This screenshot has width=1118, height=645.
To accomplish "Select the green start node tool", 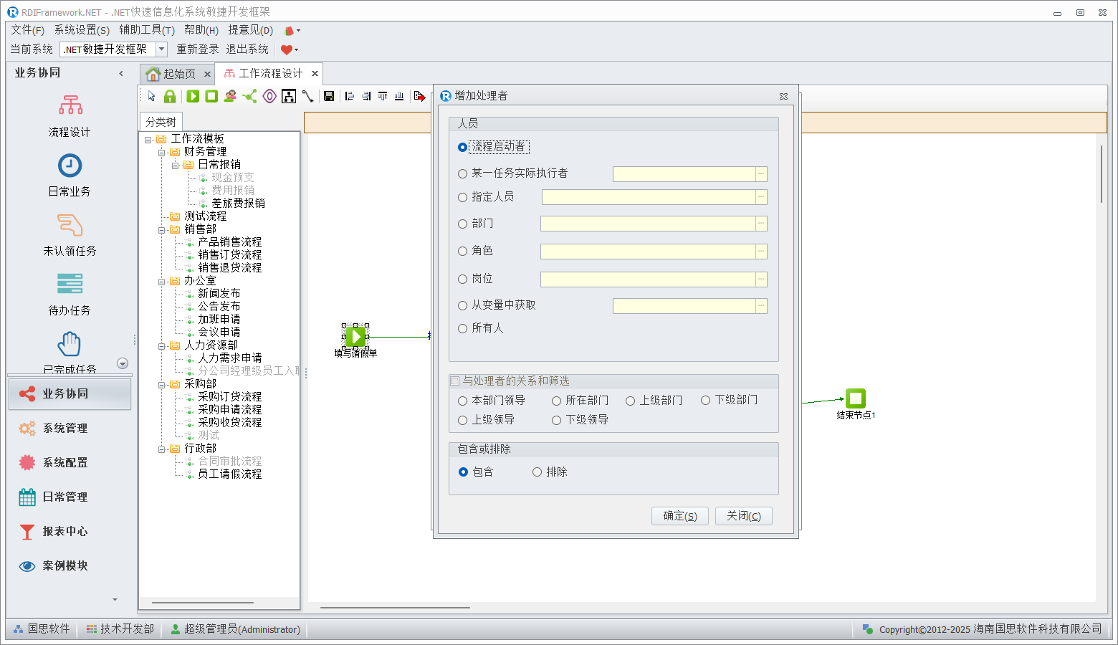I will pos(193,96).
